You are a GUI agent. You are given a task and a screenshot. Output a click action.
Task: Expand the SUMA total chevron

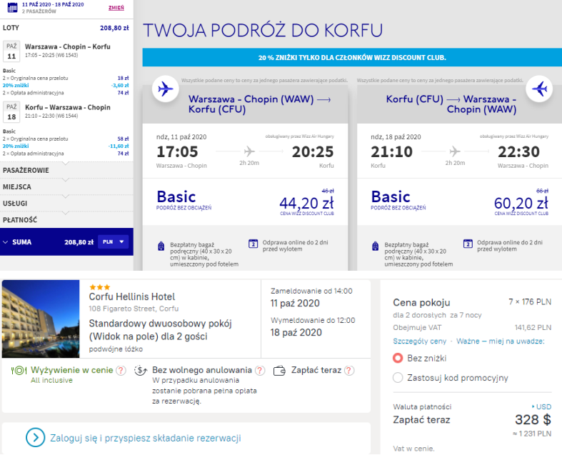pos(6,242)
